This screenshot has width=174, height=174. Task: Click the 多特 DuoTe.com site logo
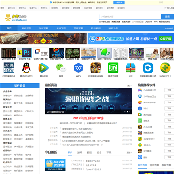coord(16,18)
